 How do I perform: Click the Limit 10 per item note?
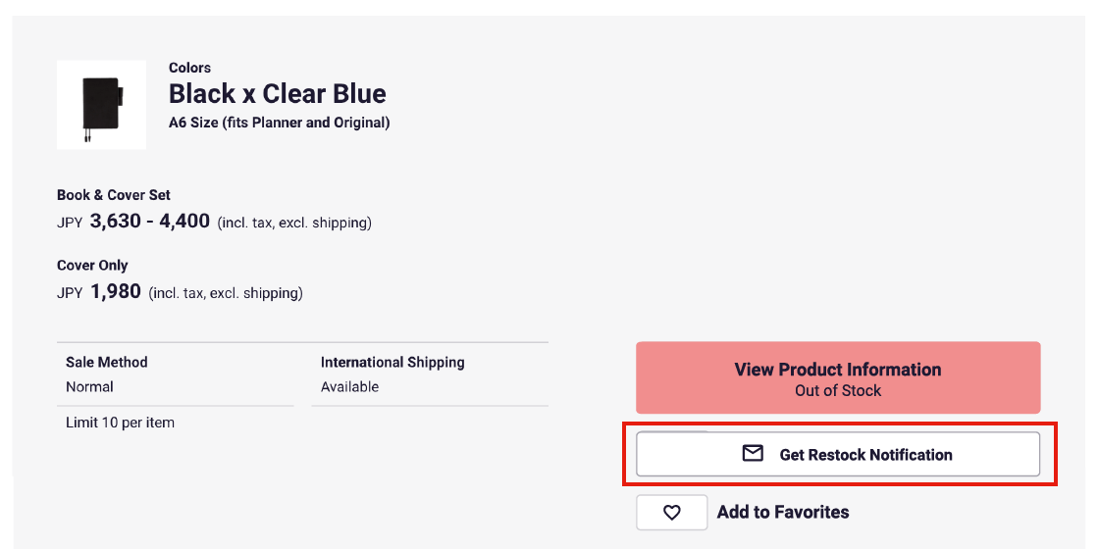click(120, 423)
